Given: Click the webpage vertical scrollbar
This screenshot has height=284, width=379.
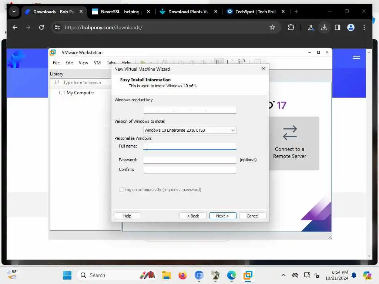Looking at the screenshot, I should click(369, 154).
